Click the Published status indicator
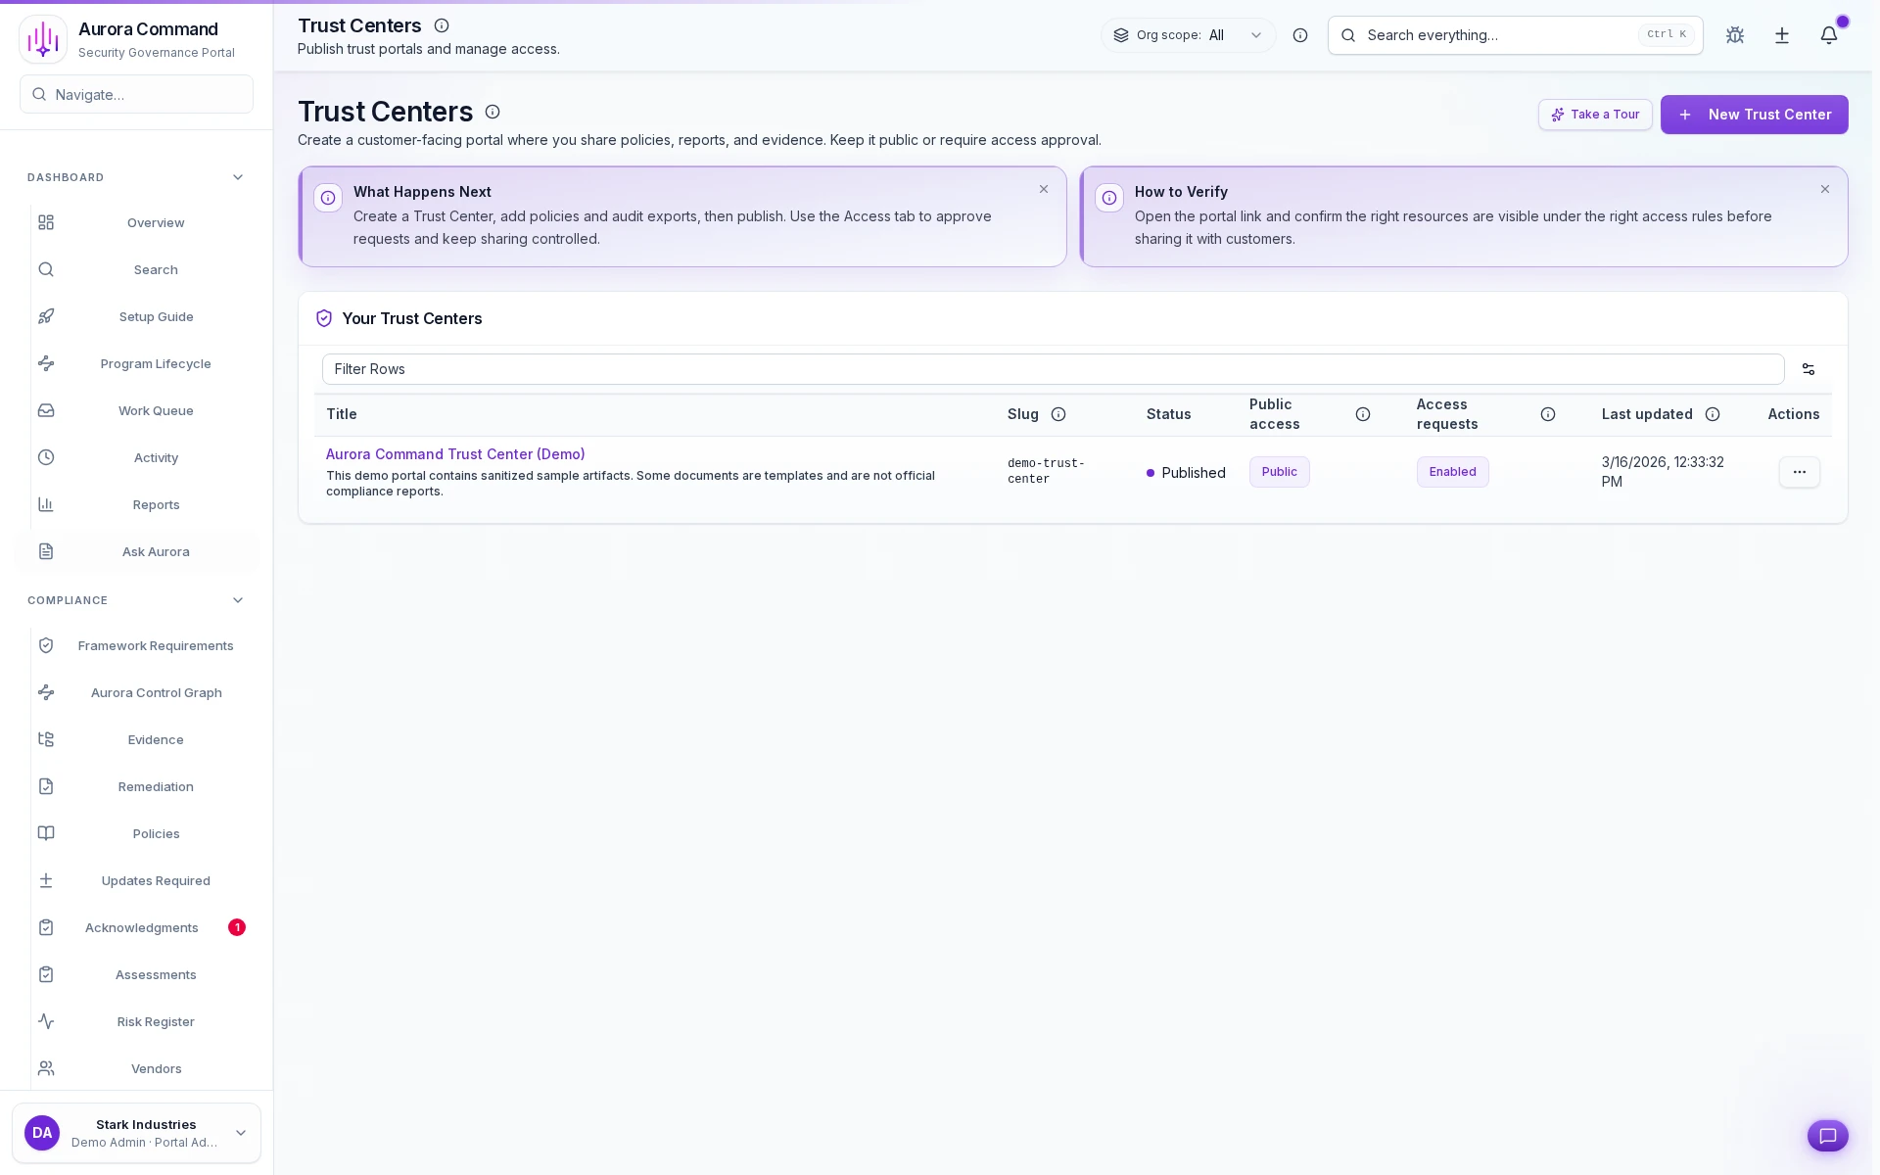The height and width of the screenshot is (1175, 1880). click(1185, 472)
